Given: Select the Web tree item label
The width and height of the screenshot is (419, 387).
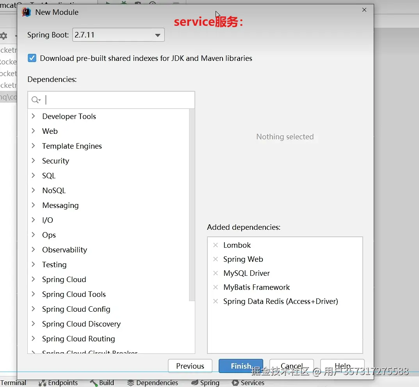Looking at the screenshot, I should coord(50,131).
